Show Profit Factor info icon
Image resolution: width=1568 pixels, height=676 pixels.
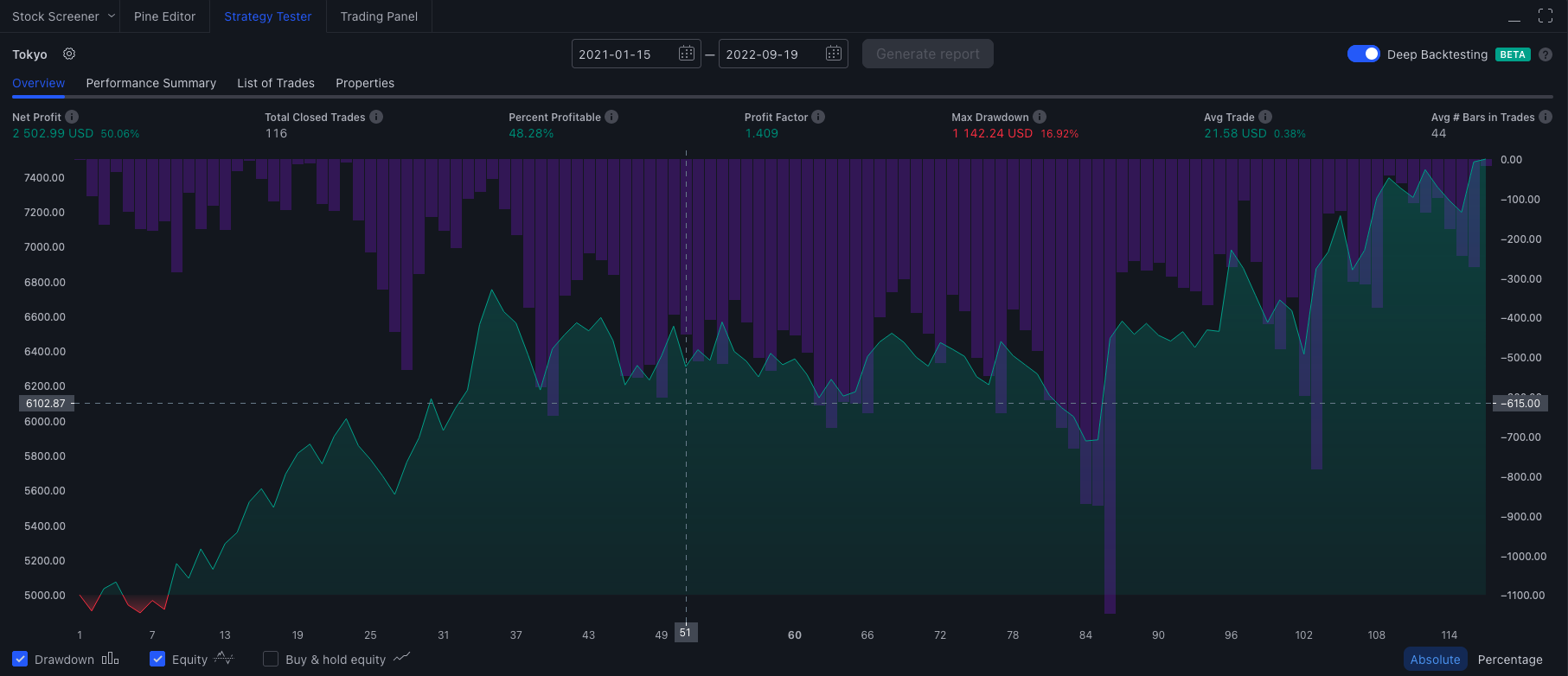pos(818,117)
